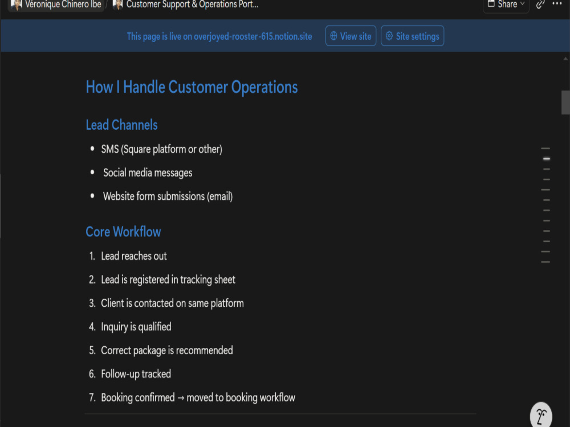Click the page vertical scrollbar thumb

pyautogui.click(x=565, y=102)
